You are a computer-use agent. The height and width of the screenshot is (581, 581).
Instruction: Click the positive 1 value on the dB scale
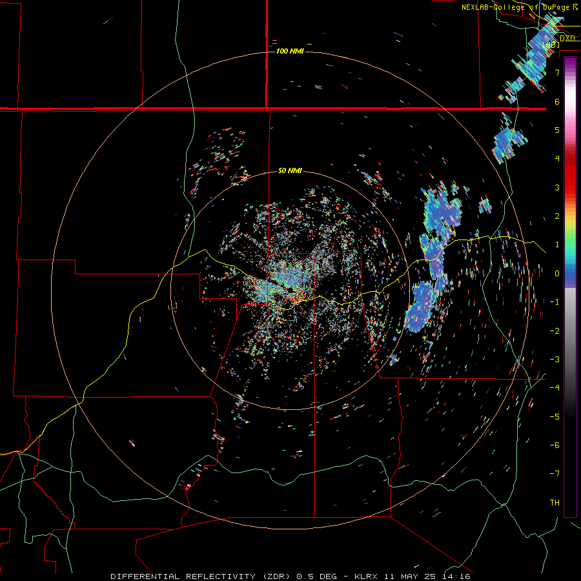[x=557, y=245]
